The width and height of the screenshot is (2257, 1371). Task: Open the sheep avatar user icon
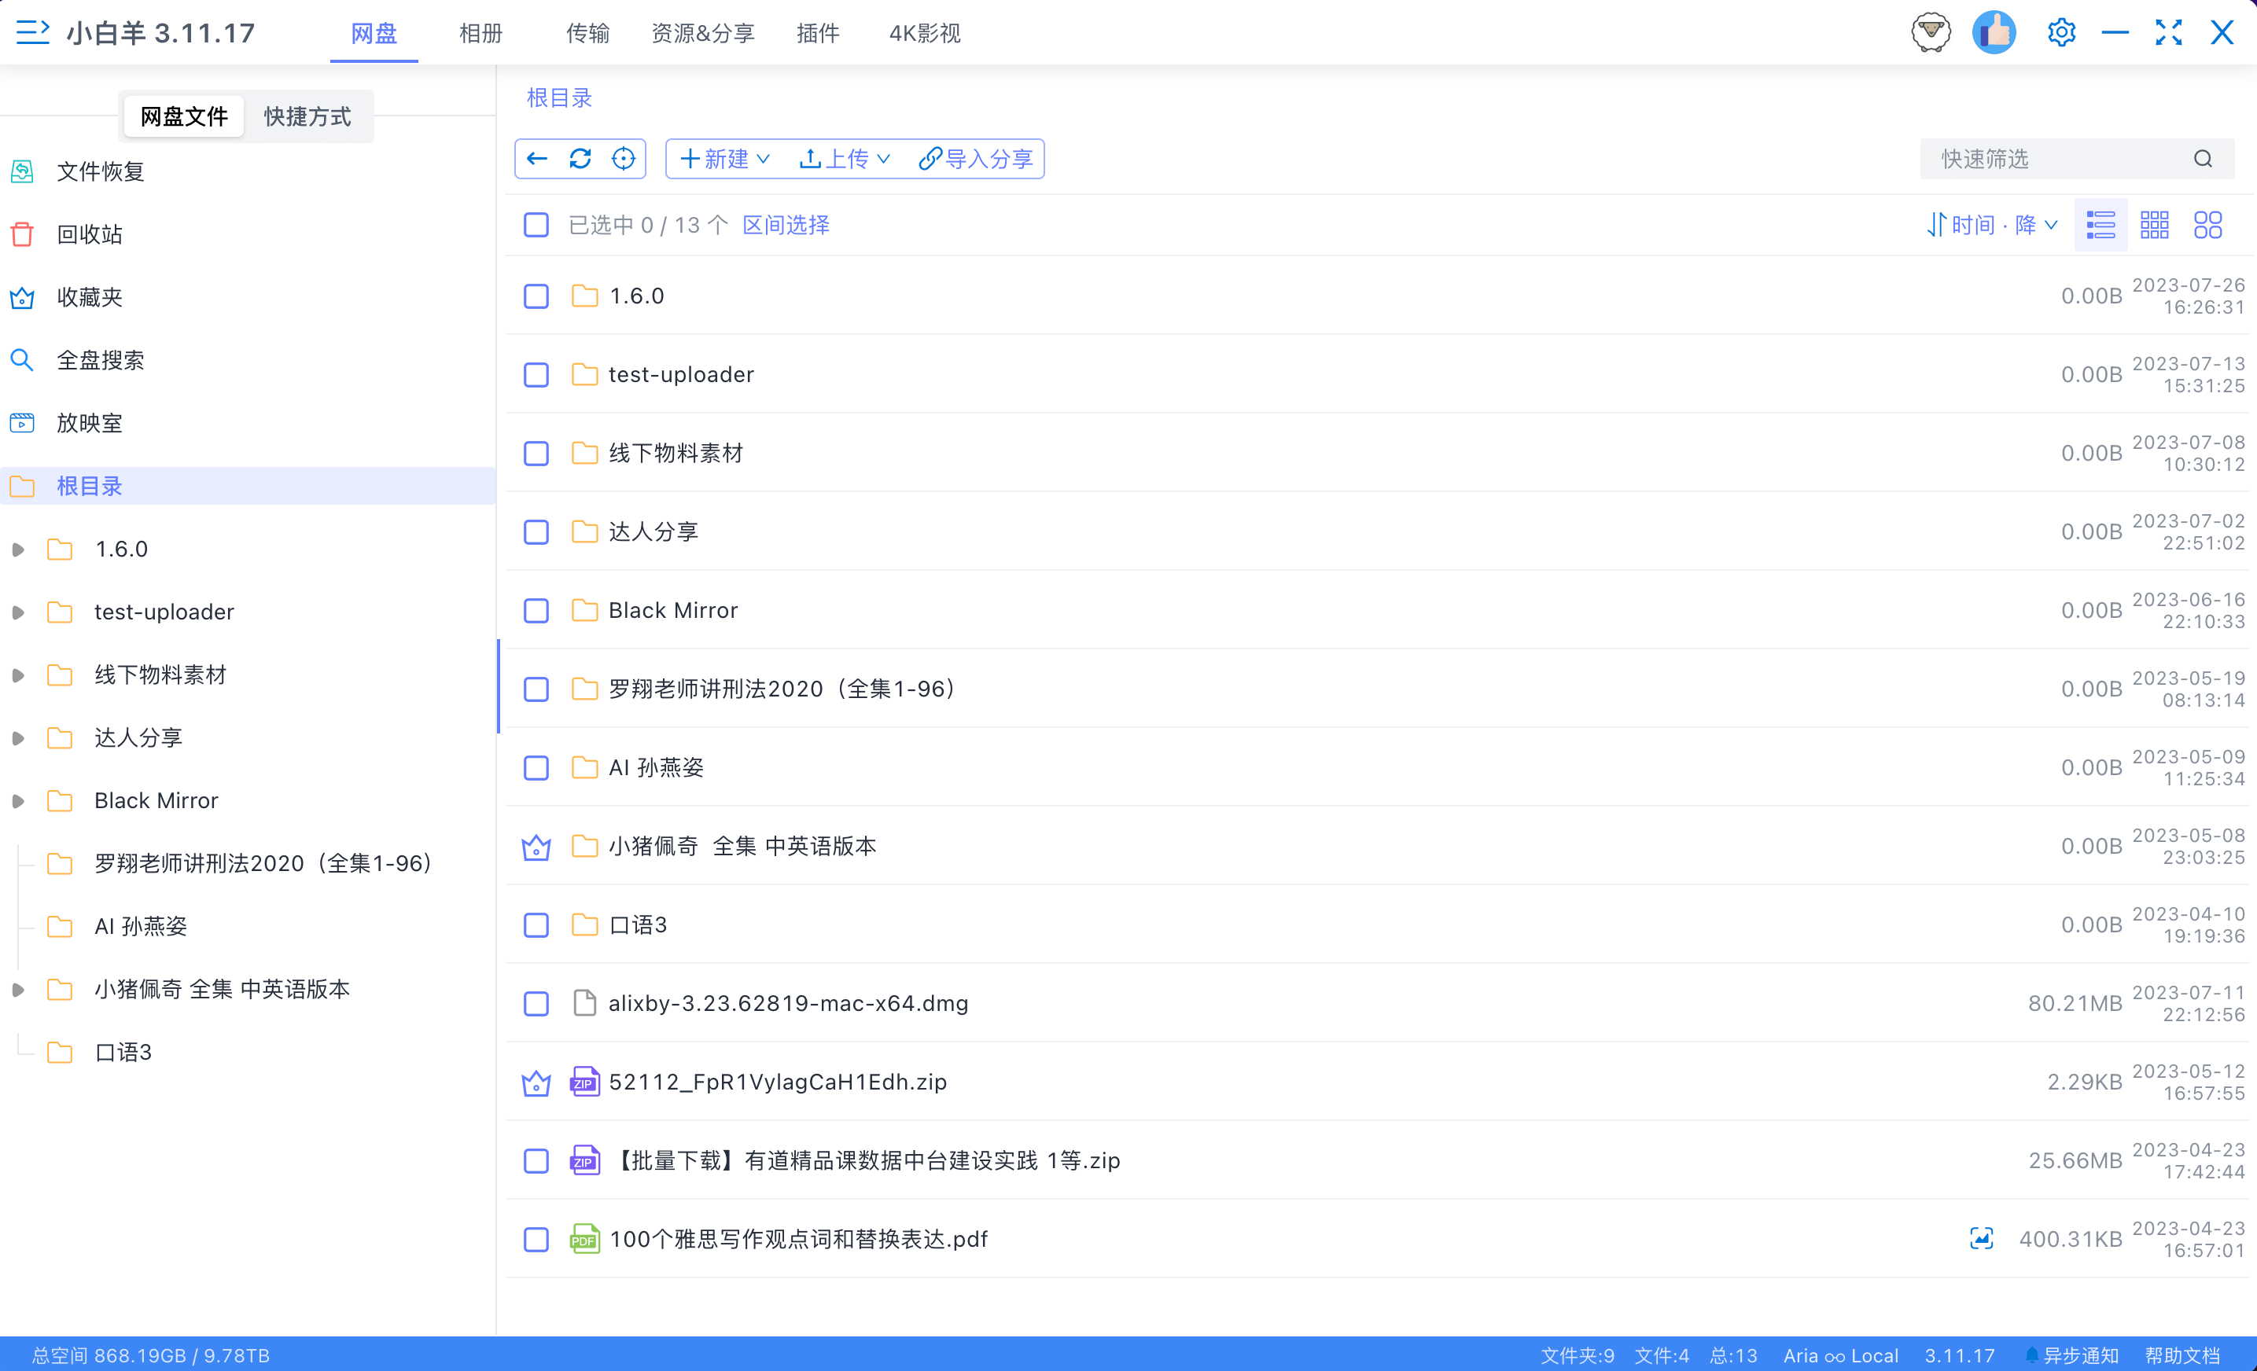[1931, 32]
